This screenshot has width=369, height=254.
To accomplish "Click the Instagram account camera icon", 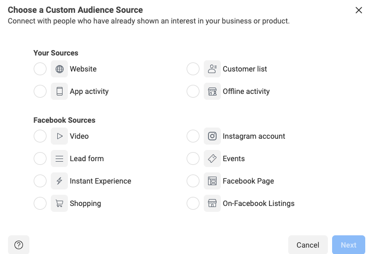I will (212, 136).
